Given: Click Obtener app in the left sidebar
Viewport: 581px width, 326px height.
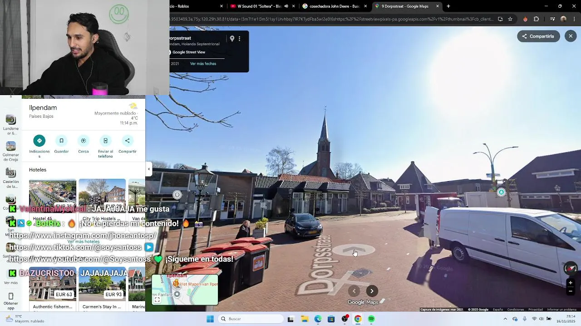Looking at the screenshot, I should (x=11, y=301).
